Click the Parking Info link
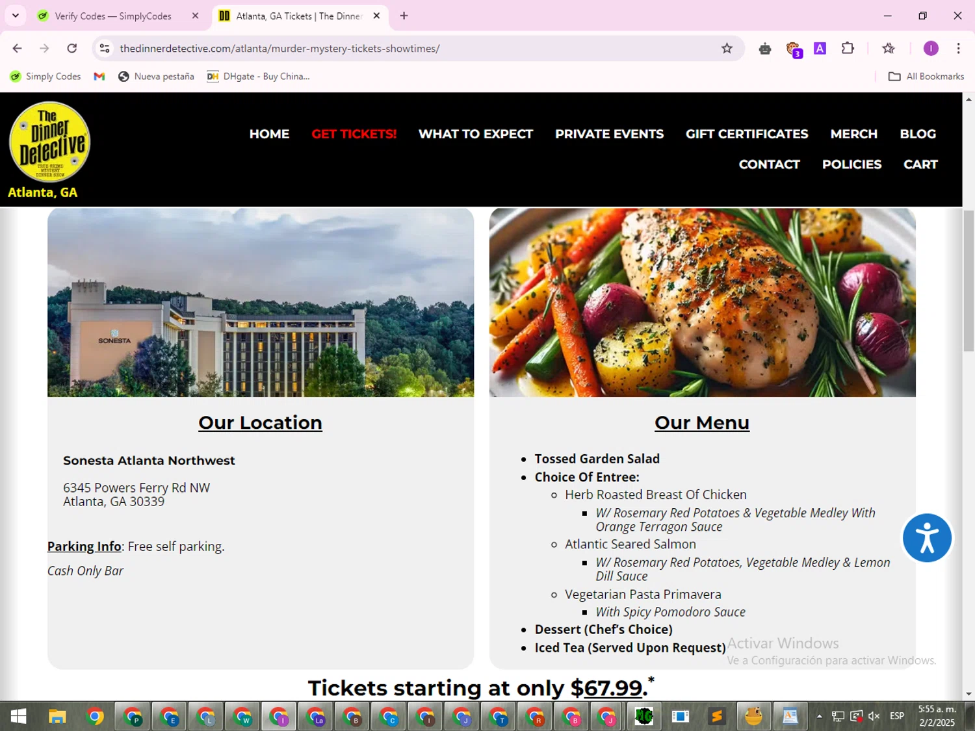 coord(84,546)
